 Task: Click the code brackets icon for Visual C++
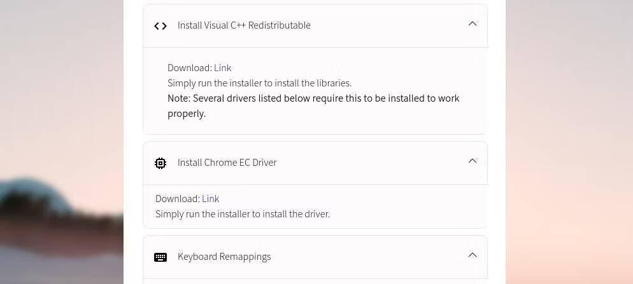click(160, 26)
